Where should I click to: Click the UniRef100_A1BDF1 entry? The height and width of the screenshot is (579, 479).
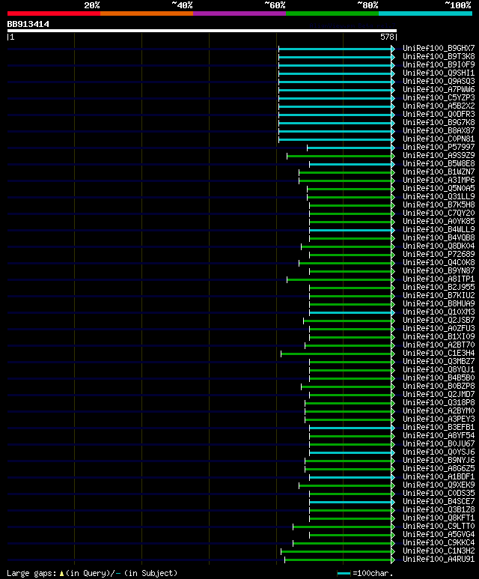pyautogui.click(x=439, y=477)
